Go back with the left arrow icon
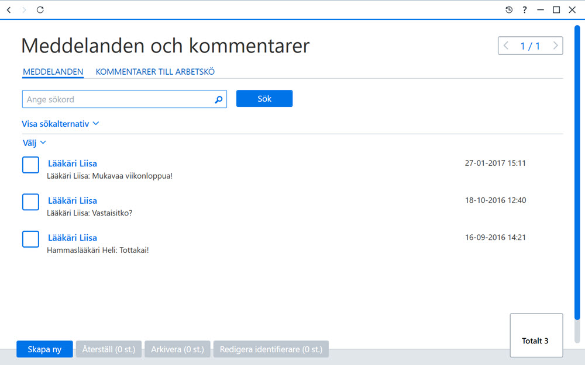 pos(9,10)
